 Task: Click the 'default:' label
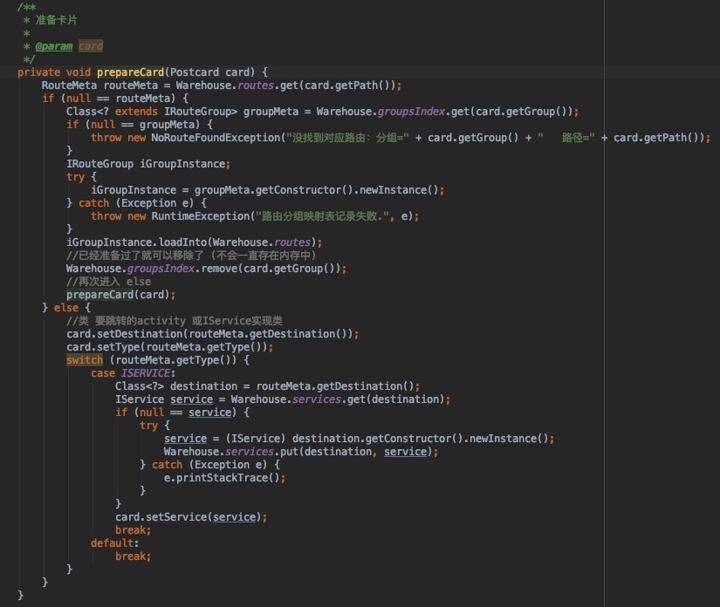(115, 543)
